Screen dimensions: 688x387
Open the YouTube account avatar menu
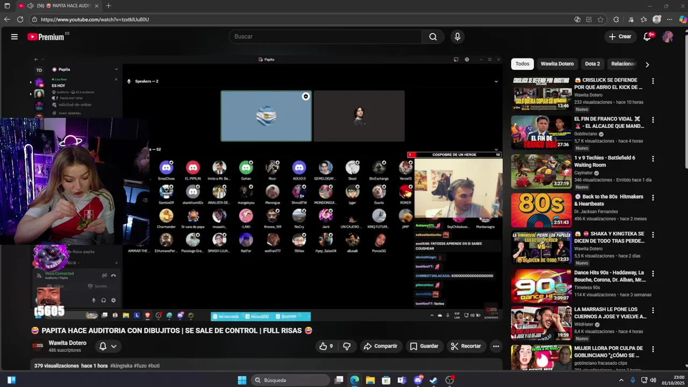coord(668,37)
